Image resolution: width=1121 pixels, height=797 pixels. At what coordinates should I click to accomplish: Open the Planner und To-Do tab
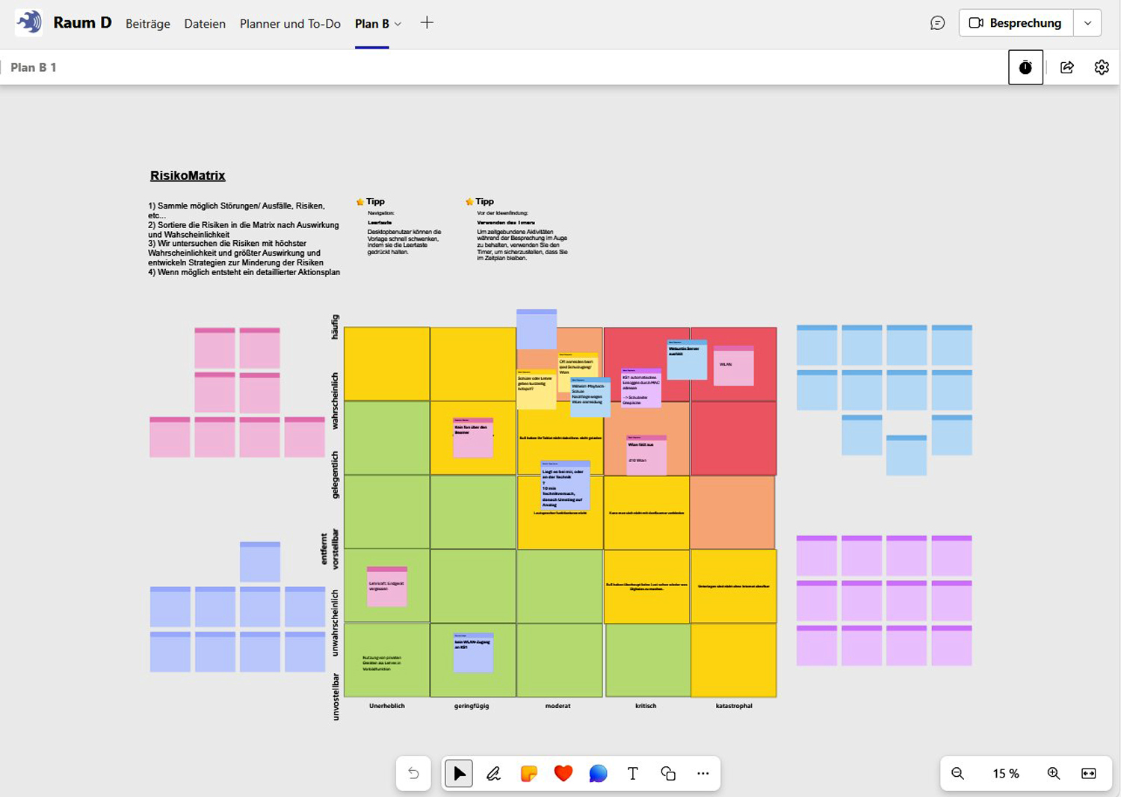tap(290, 24)
